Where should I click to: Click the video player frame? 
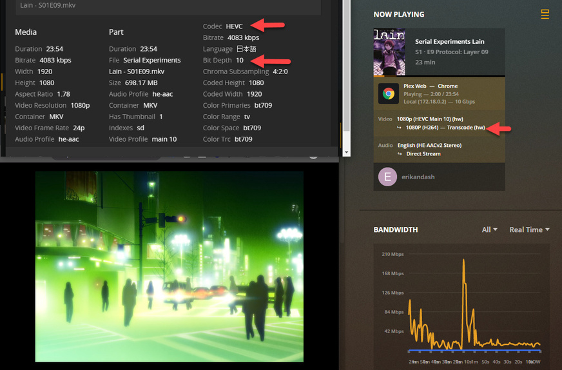pyautogui.click(x=169, y=266)
